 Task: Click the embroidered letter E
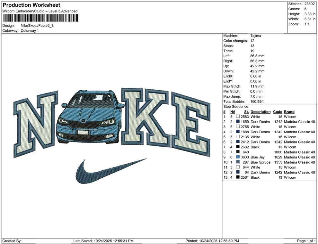pyautogui.click(x=191, y=124)
